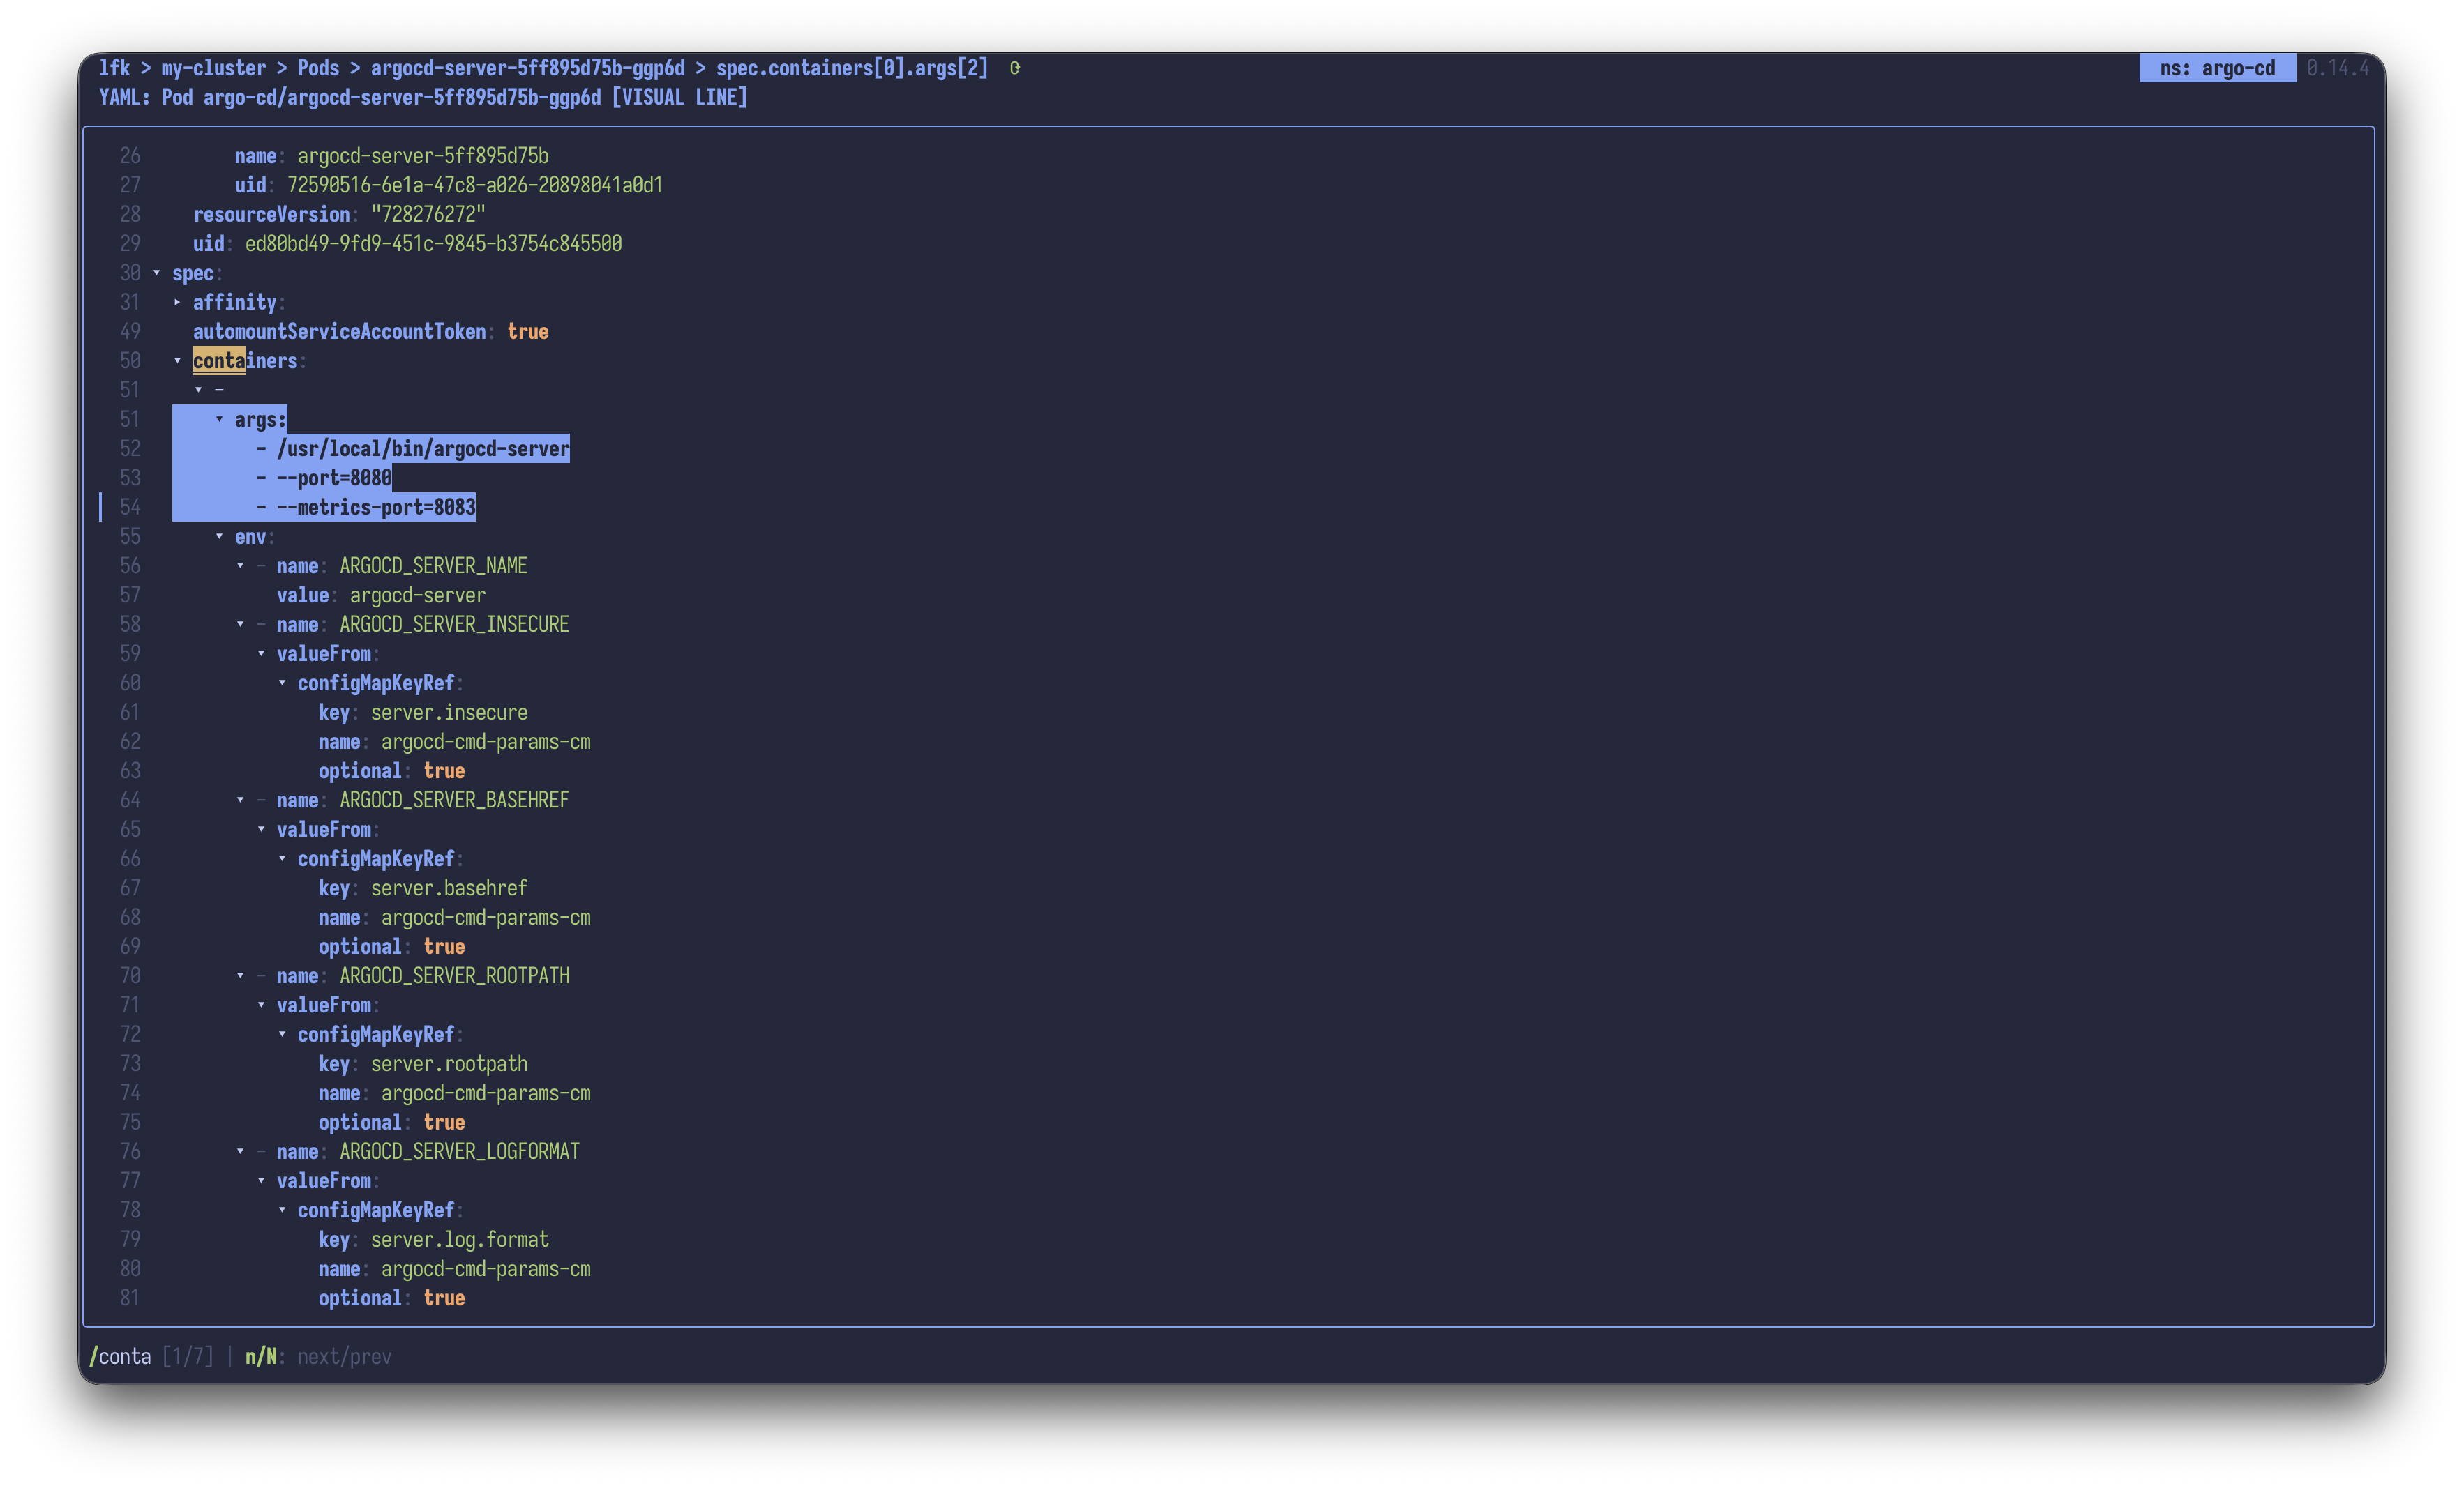Click the lfk breadcrumb root
This screenshot has width=2464, height=1488.
(x=114, y=68)
